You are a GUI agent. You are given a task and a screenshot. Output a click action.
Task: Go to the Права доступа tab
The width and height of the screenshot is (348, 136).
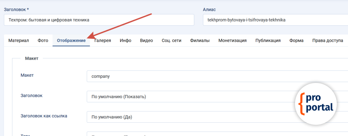[328, 40]
